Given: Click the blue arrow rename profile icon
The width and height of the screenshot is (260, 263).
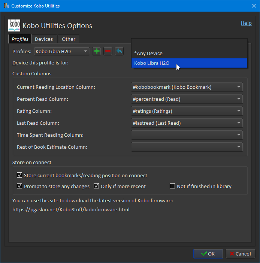Looking at the screenshot, I should (x=119, y=51).
